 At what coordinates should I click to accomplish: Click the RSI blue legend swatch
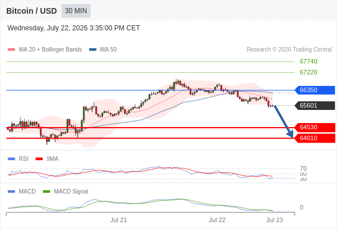pyautogui.click(x=11, y=159)
